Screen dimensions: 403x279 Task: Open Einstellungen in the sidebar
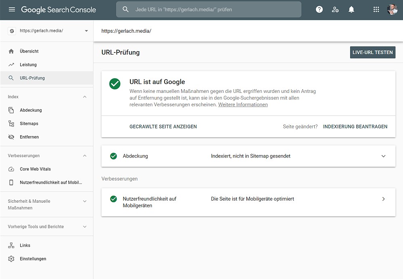pyautogui.click(x=33, y=259)
